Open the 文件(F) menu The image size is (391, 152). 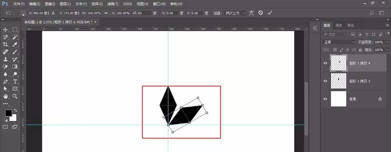point(19,4)
